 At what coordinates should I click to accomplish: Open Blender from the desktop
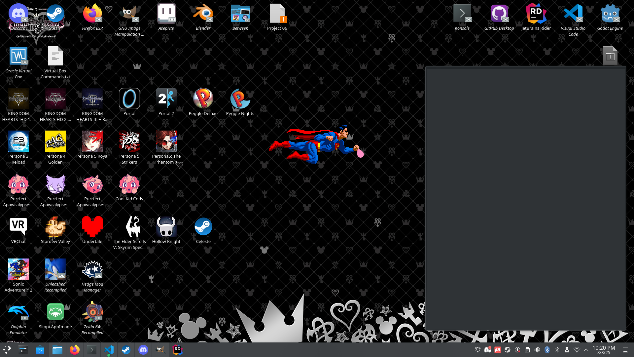(x=203, y=14)
